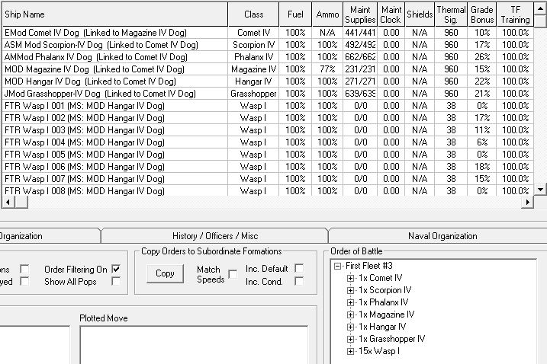Select the FTR Wasp I 005 row
The height and width of the screenshot is (364, 547).
pyautogui.click(x=268, y=155)
